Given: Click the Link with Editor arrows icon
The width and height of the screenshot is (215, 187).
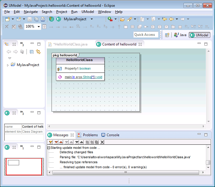Looking at the screenshot, I should point(38,52).
